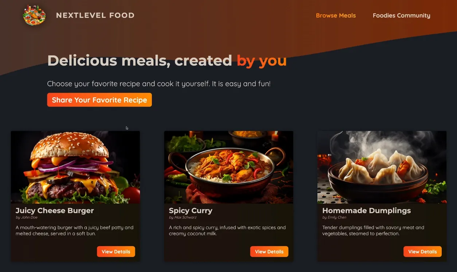Click Share Your Favorite Recipe button

click(99, 100)
